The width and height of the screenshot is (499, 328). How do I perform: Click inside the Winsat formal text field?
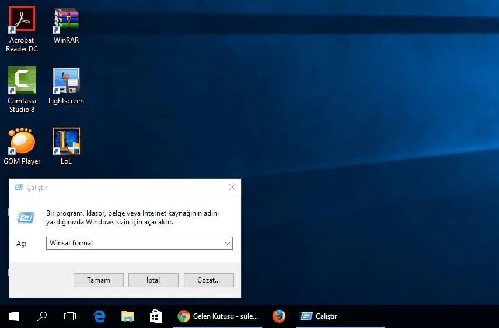point(133,243)
